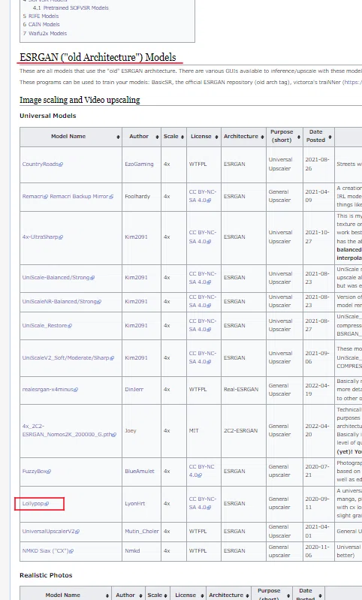
Task: Go to 7 Waifu2x Models section
Action: point(44,33)
